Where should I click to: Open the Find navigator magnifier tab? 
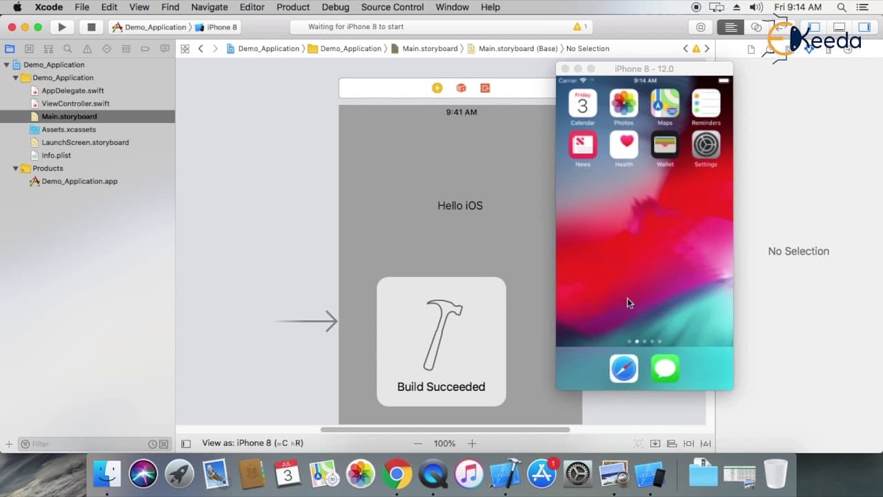(68, 49)
